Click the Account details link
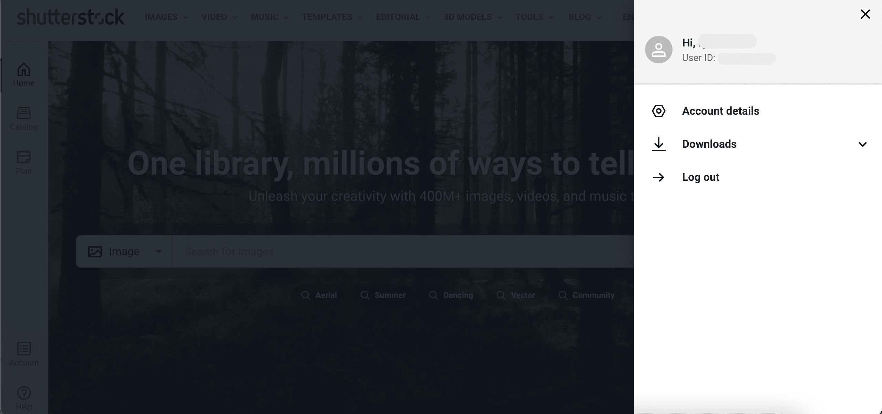The height and width of the screenshot is (414, 882). click(x=720, y=111)
